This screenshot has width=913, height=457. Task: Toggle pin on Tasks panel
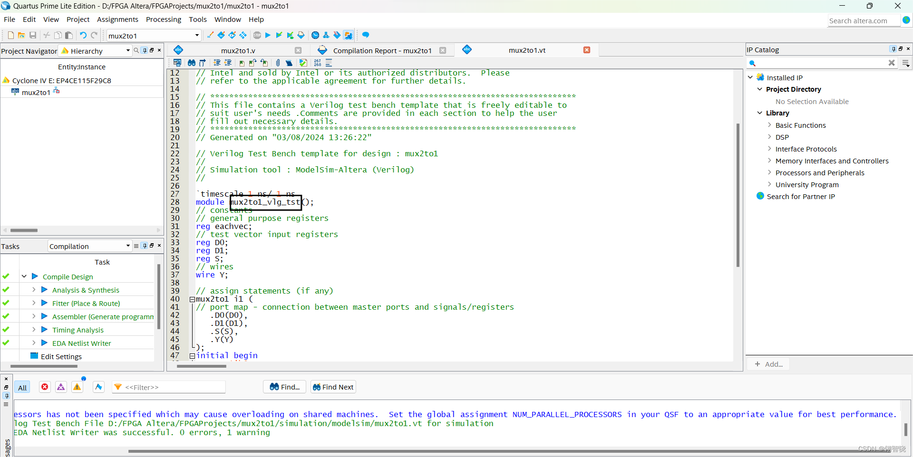point(145,246)
